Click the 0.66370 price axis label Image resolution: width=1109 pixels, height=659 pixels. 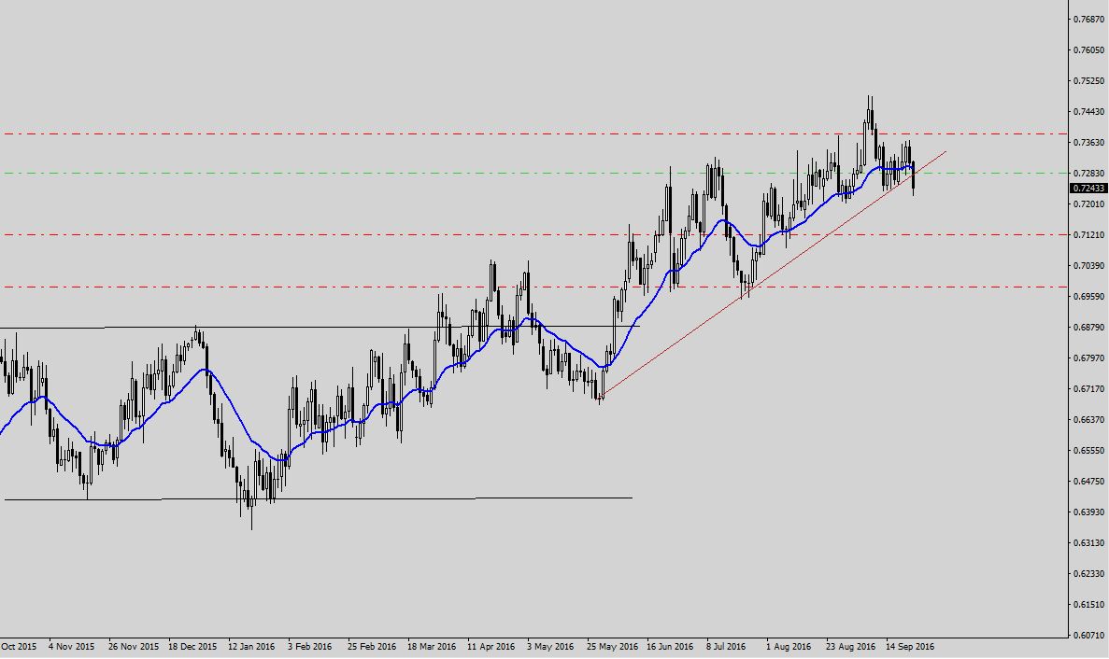tap(1089, 419)
